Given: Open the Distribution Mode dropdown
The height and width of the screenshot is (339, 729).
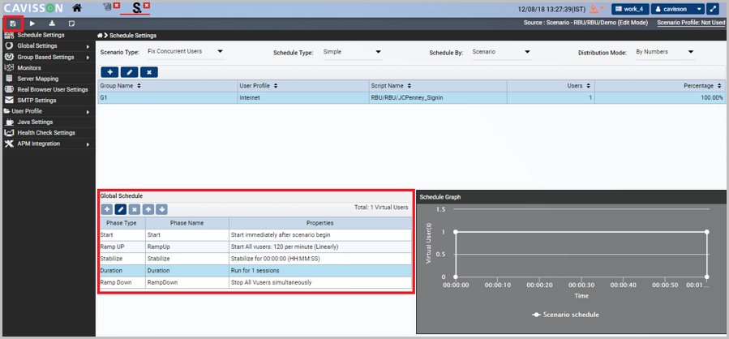Looking at the screenshot, I should click(x=664, y=52).
